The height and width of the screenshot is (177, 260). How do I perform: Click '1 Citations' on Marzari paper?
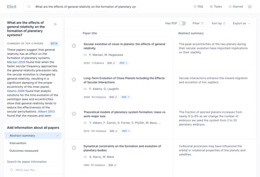pyautogui.click(x=97, y=63)
